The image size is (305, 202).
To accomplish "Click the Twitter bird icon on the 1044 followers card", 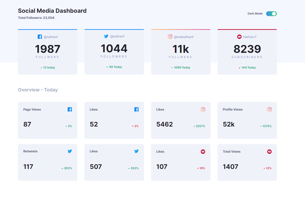I will pos(106,36).
